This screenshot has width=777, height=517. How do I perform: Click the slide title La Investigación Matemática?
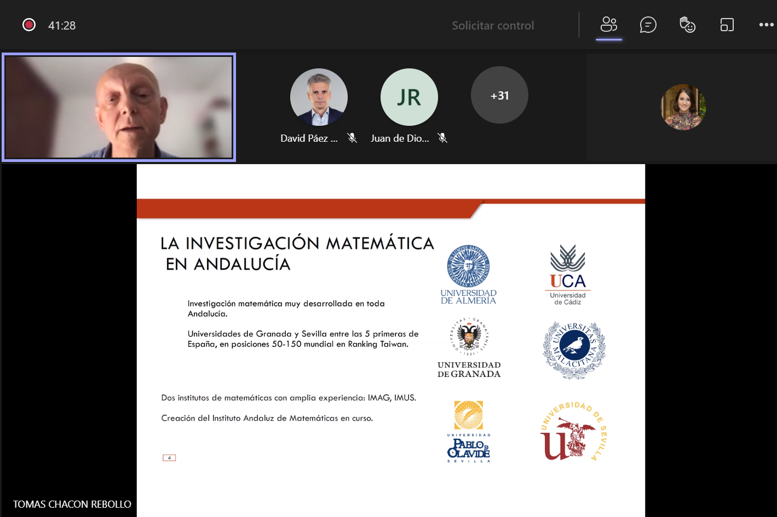coord(297,253)
